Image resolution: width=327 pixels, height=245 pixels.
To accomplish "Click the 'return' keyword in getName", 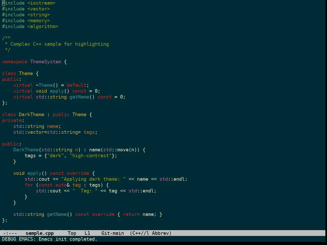I will (131, 214).
